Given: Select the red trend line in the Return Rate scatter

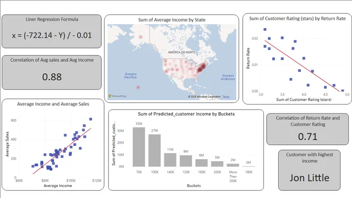Looking at the screenshot, I should 302,66.
